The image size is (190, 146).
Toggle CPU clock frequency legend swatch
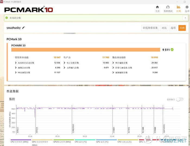(21, 140)
